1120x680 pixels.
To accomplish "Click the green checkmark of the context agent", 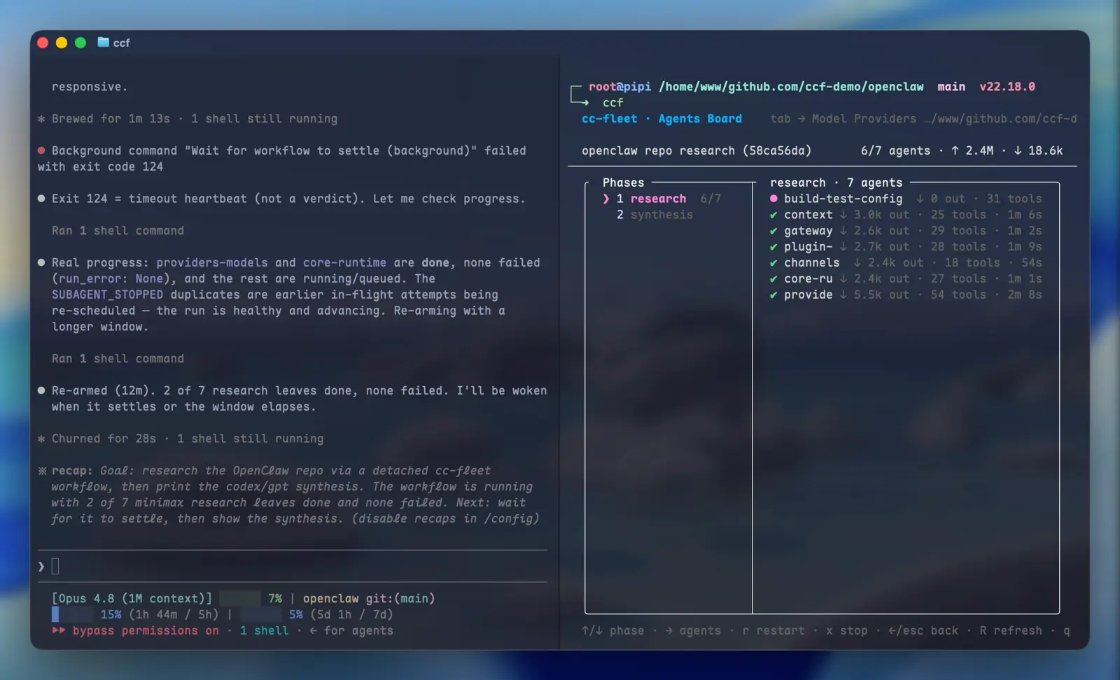I will click(773, 215).
